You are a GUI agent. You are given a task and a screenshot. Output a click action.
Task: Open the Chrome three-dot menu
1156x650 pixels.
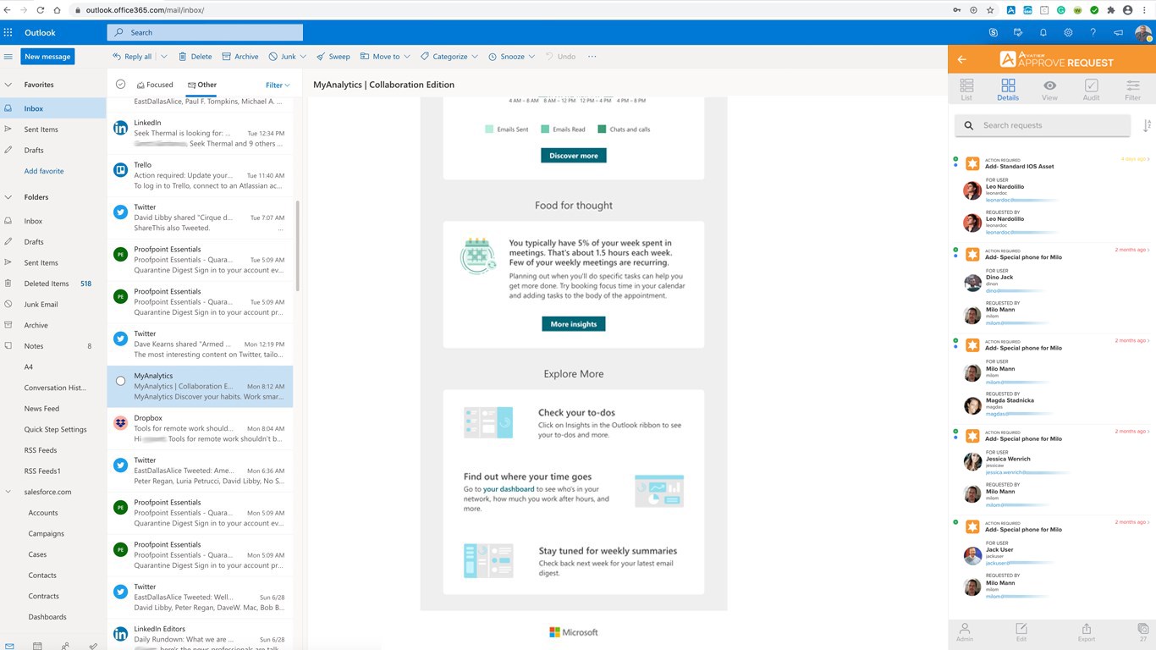coord(1146,10)
